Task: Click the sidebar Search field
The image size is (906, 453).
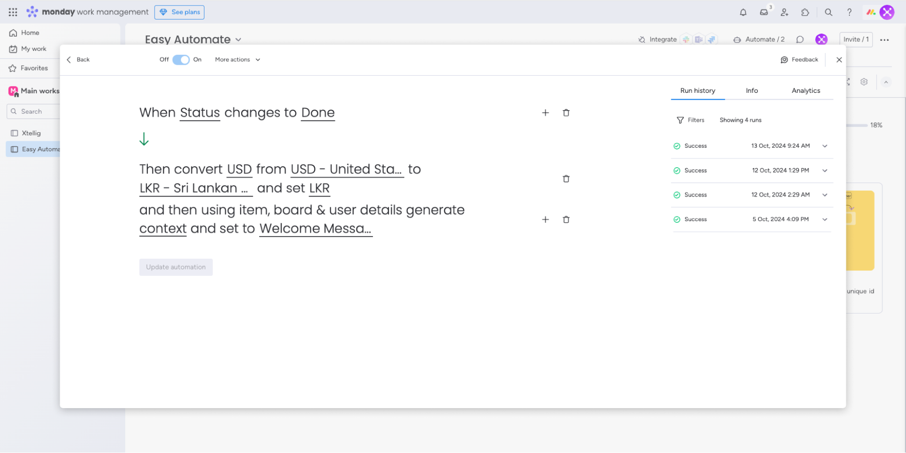Action: click(x=34, y=111)
